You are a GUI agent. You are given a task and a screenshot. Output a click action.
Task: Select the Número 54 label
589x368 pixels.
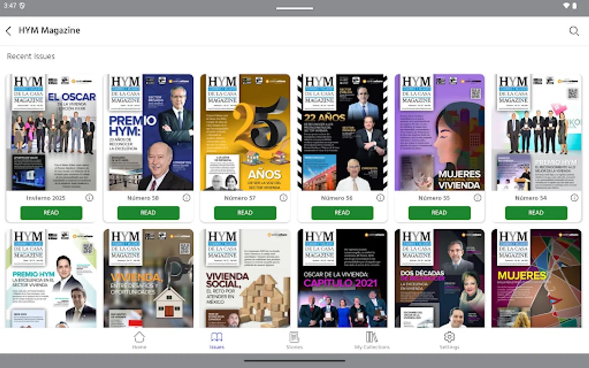click(x=531, y=198)
